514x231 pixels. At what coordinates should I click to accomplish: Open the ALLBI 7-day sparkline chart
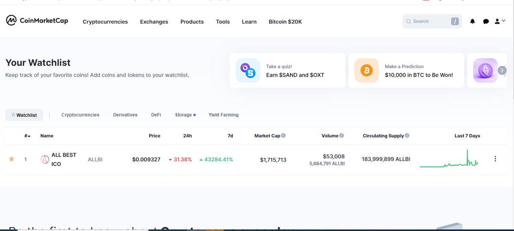(449, 158)
